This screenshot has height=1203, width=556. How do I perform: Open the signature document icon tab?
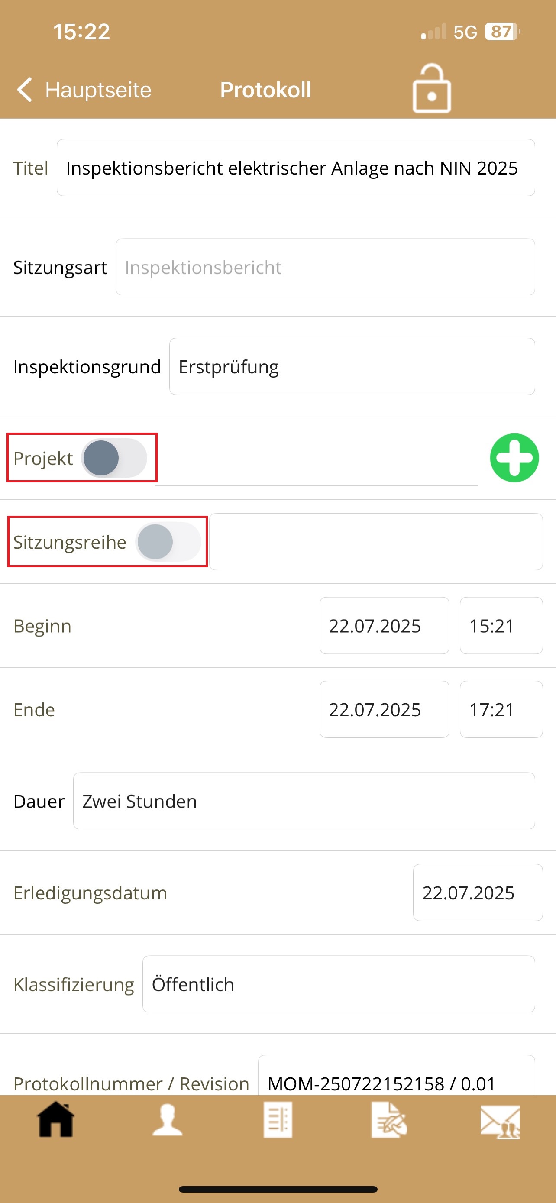(x=389, y=1119)
